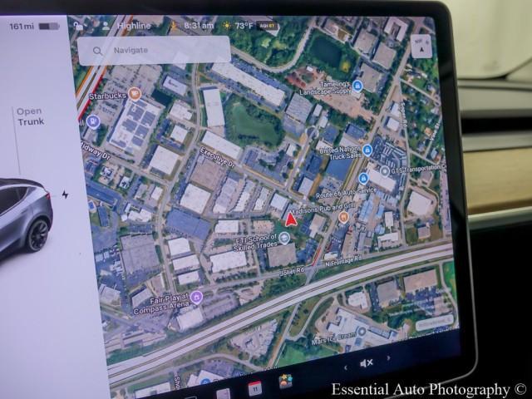Viewport: 532px width, 399px height.
Task: Tap the Midway Dr street label
Action: 96,151
